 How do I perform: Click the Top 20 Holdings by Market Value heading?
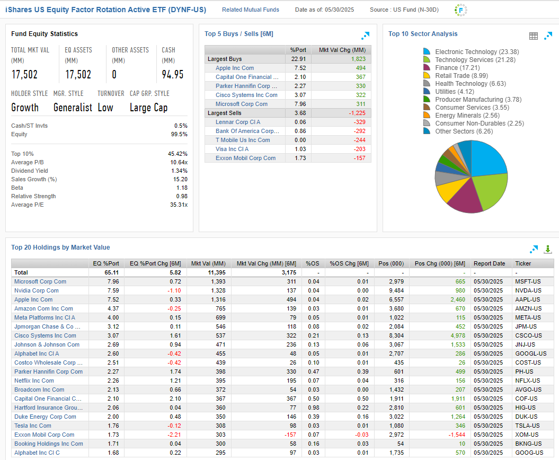(60, 247)
